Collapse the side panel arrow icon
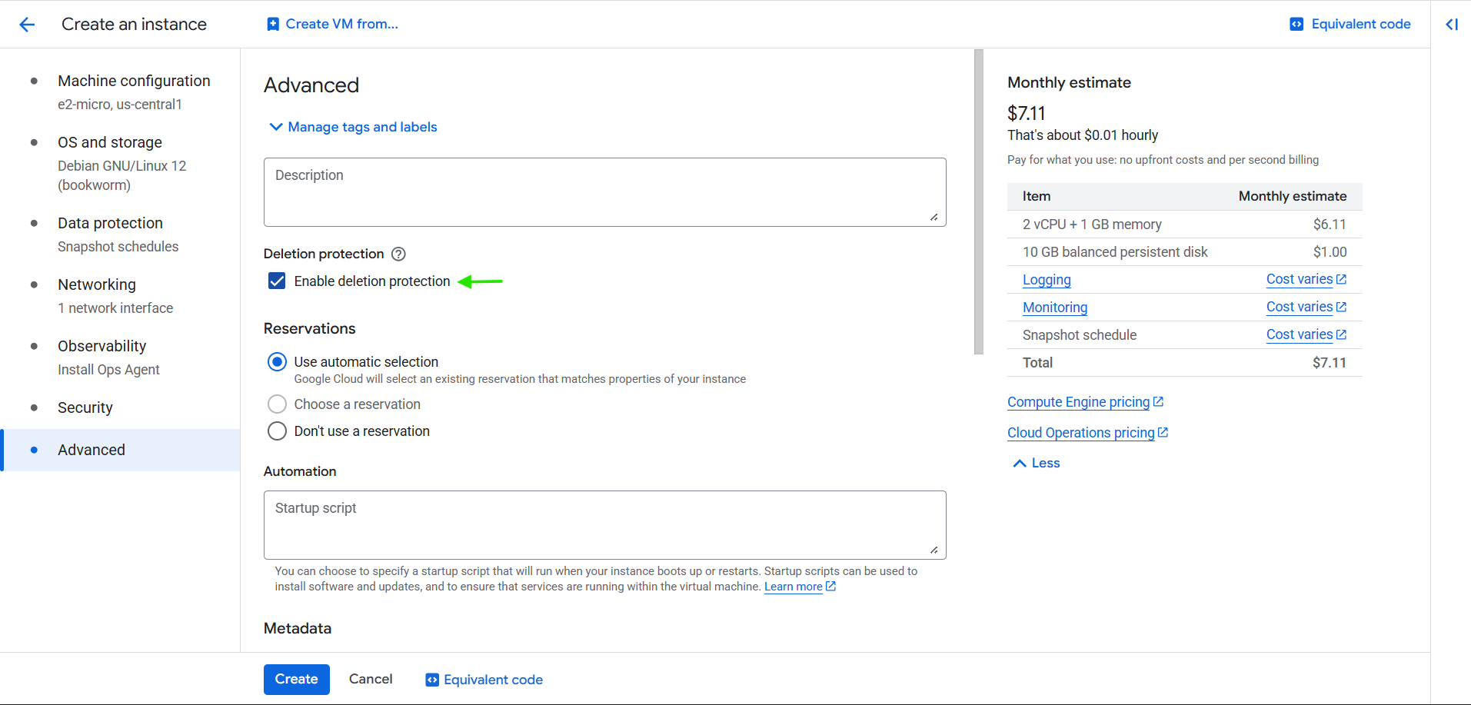The width and height of the screenshot is (1471, 705). pyautogui.click(x=1451, y=25)
